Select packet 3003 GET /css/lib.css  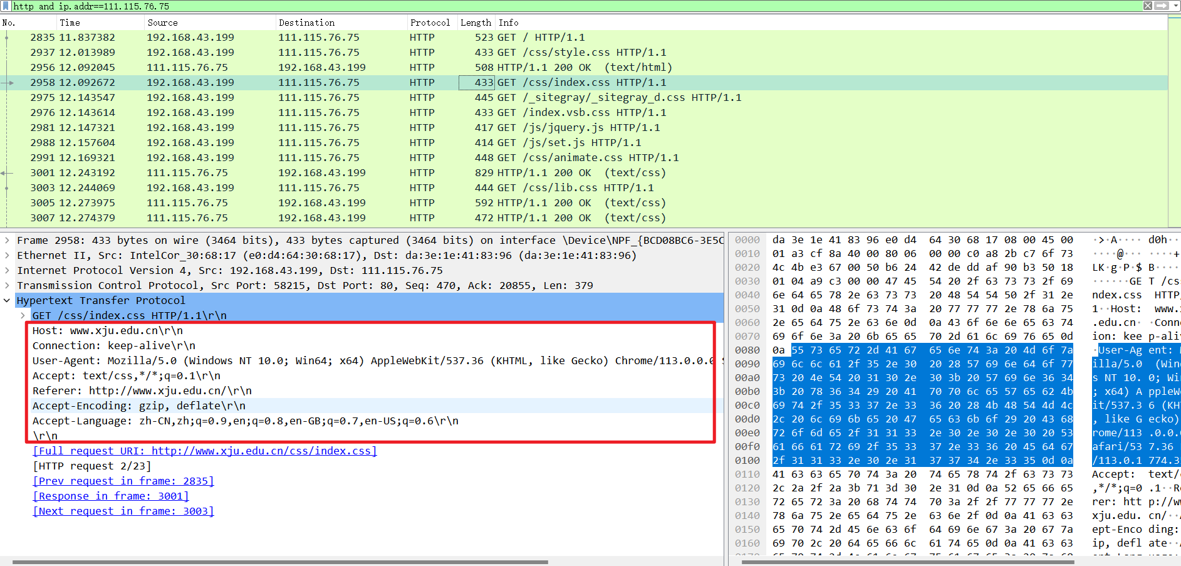tap(584, 188)
